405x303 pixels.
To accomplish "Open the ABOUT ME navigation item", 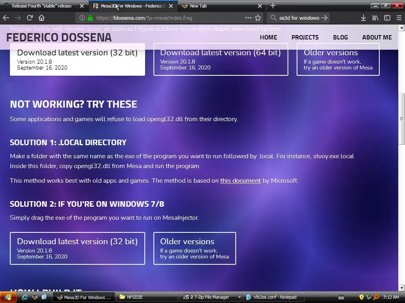I will (377, 37).
